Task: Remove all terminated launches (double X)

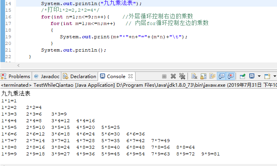Action: (x=182, y=76)
